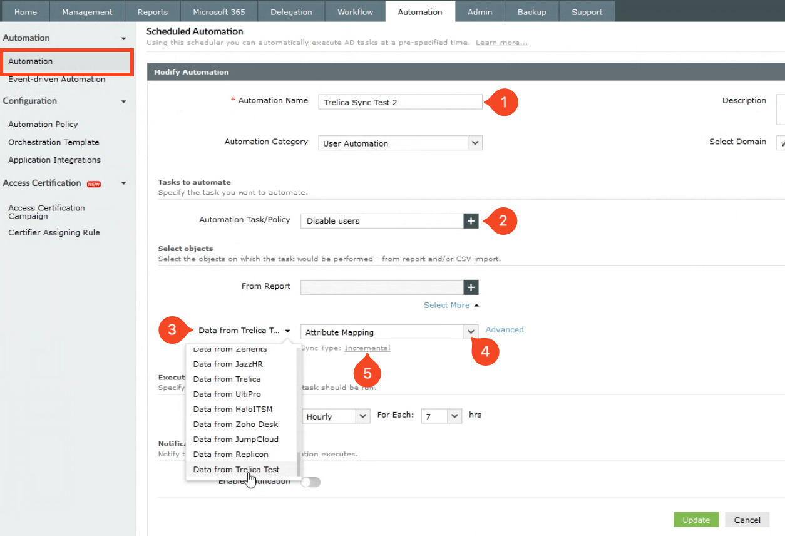
Task: Click plus icon next to From Report field
Action: click(x=471, y=287)
